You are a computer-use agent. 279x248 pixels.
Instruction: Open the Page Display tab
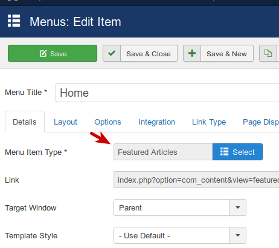(x=261, y=122)
